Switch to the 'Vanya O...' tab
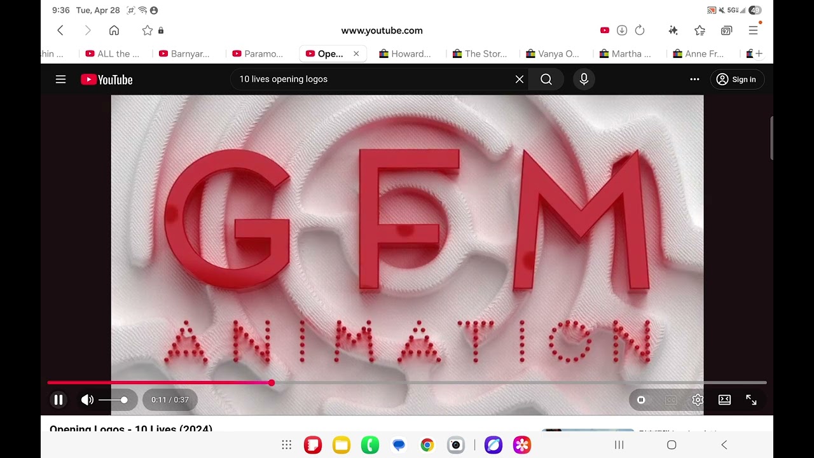 click(553, 53)
